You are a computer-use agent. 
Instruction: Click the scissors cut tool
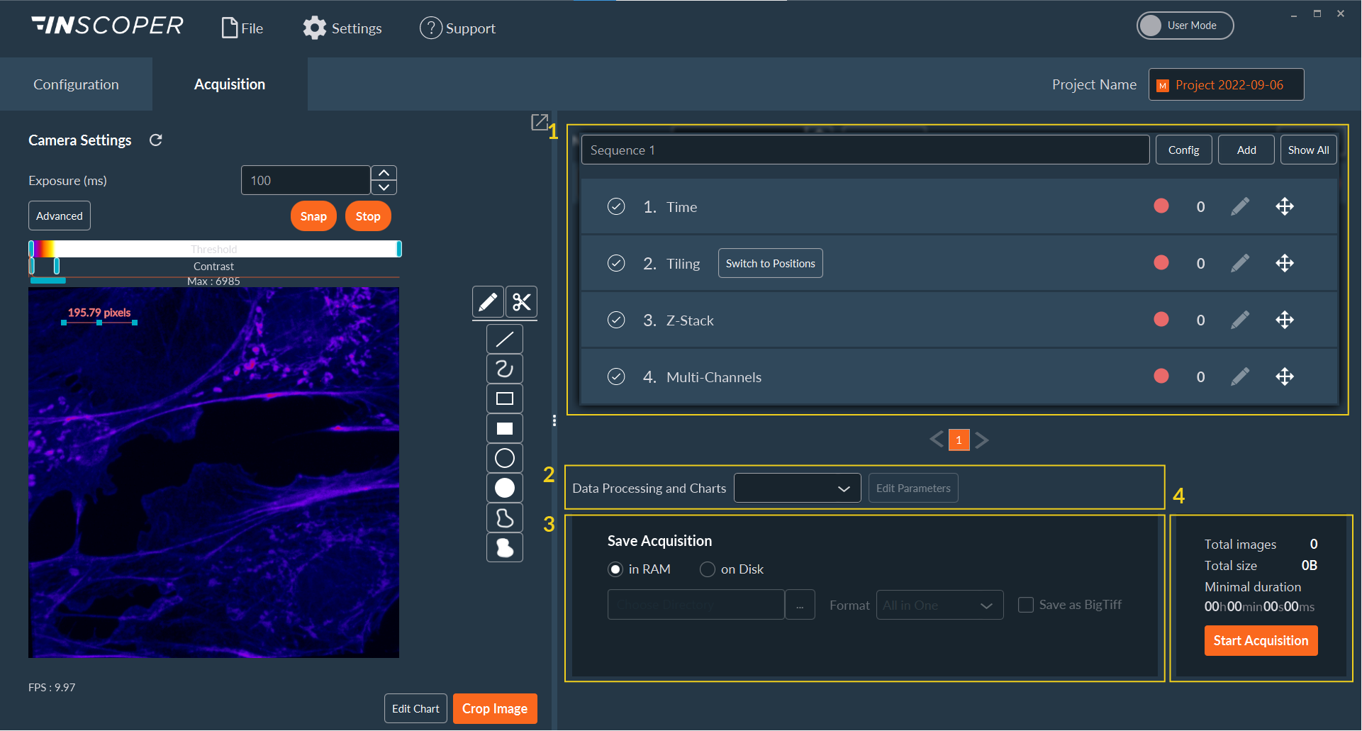[521, 302]
